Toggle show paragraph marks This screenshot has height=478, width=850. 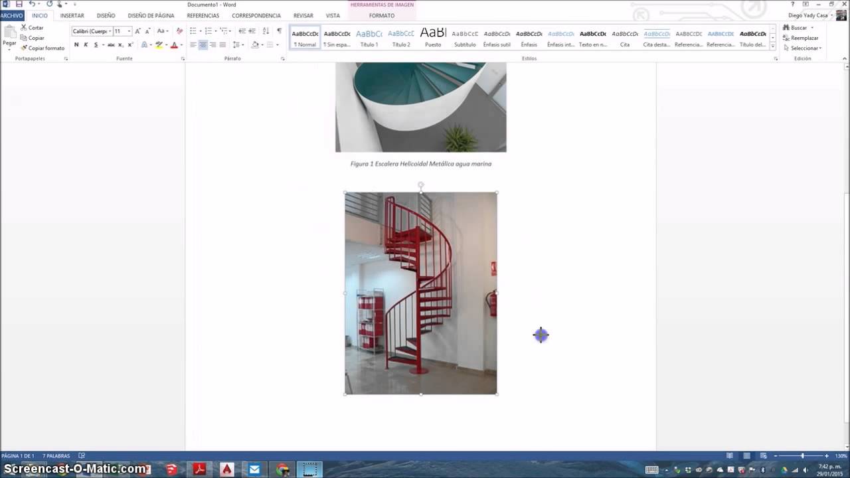279,31
